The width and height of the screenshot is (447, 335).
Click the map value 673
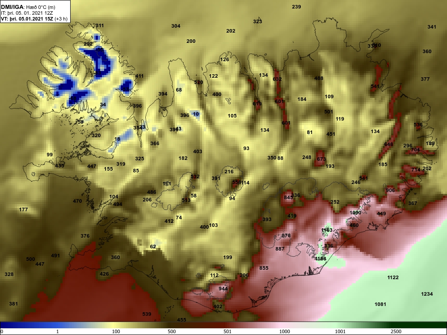click(x=321, y=159)
